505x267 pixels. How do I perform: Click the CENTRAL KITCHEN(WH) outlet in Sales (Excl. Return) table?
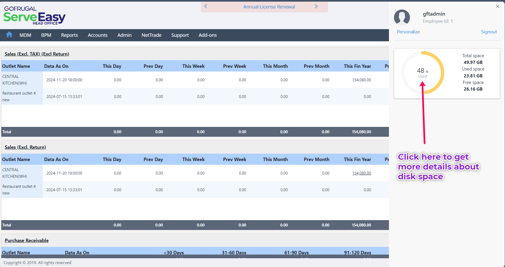click(x=15, y=173)
